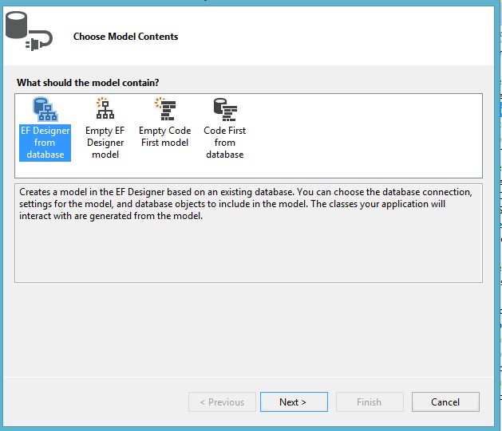Viewport: 502px width, 431px height.
Task: Proceed with the Next > button
Action: (x=294, y=402)
